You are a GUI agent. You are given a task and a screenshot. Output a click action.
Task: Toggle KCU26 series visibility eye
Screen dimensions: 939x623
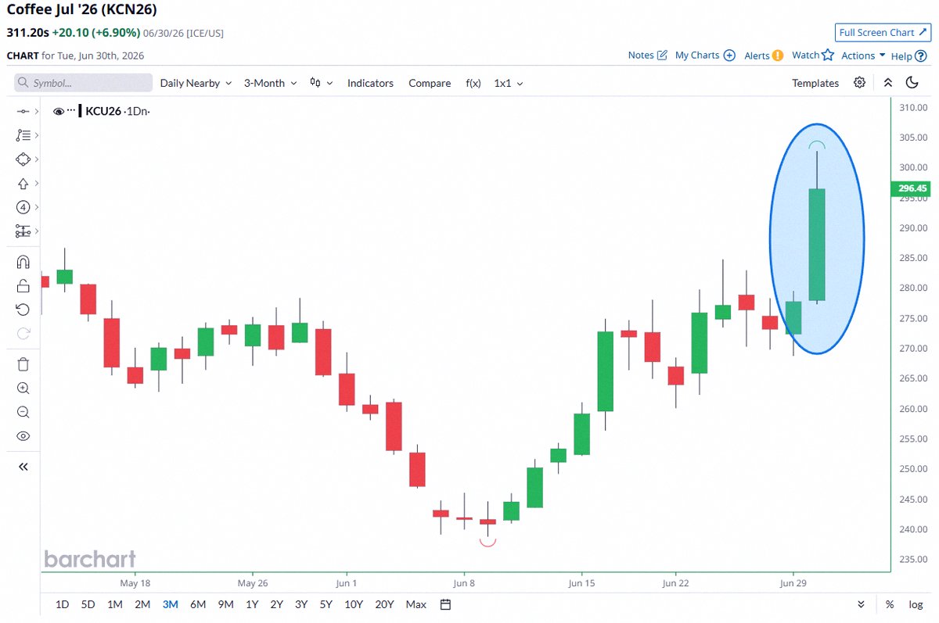pos(59,112)
